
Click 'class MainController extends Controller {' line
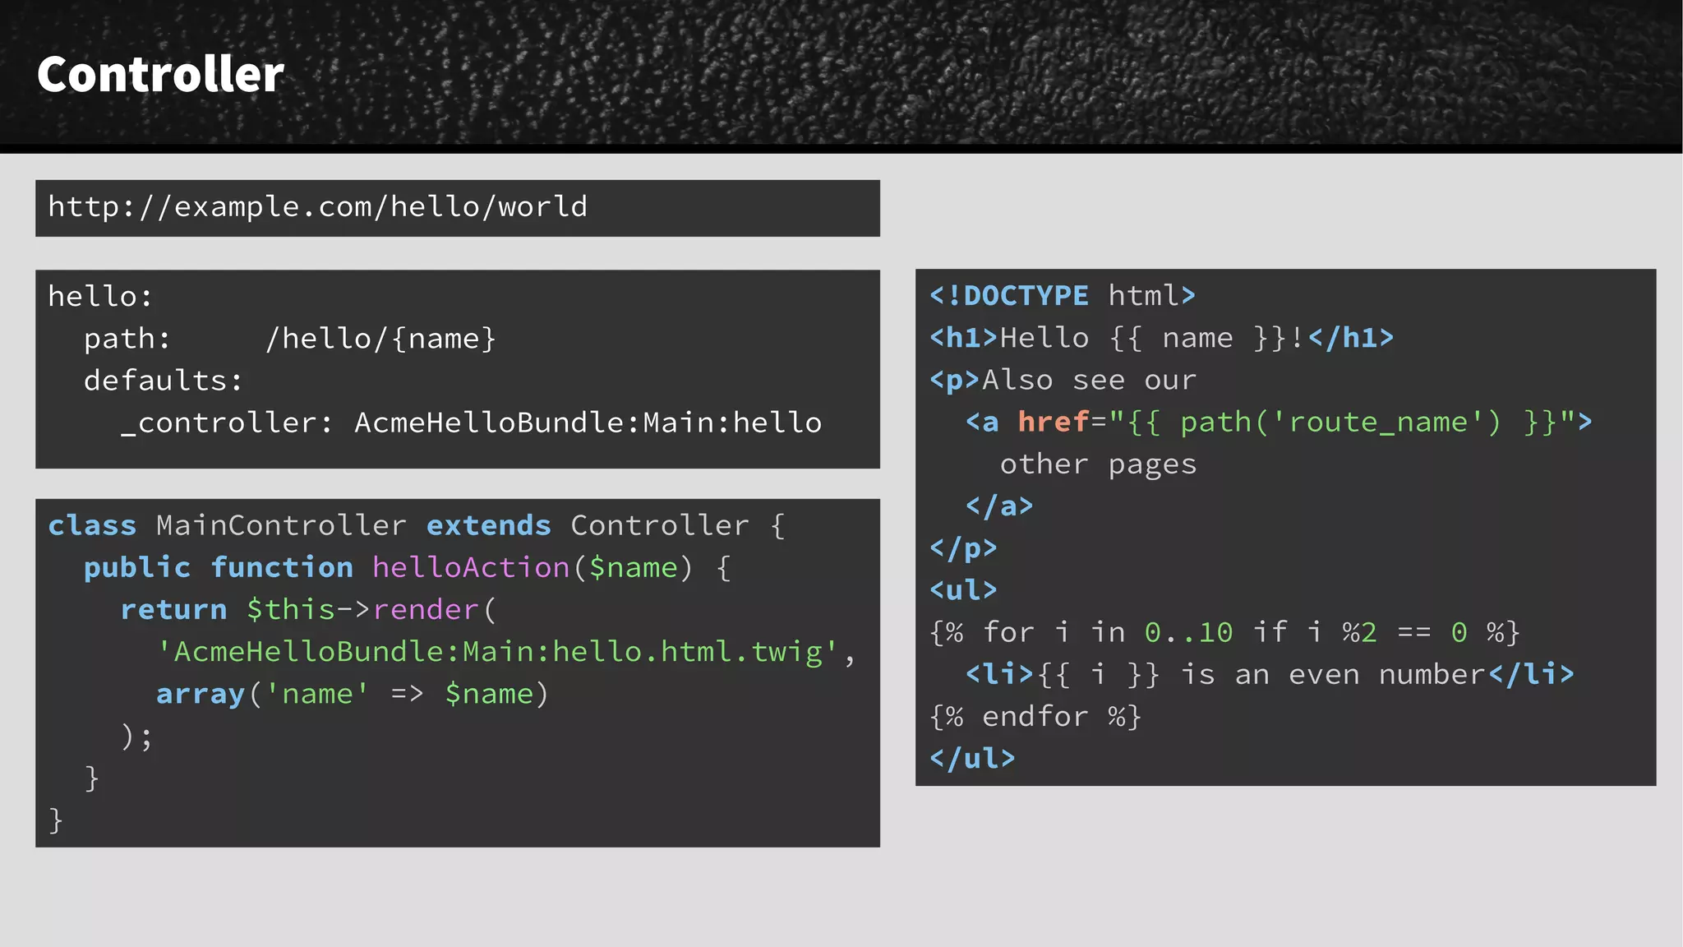[x=417, y=525]
